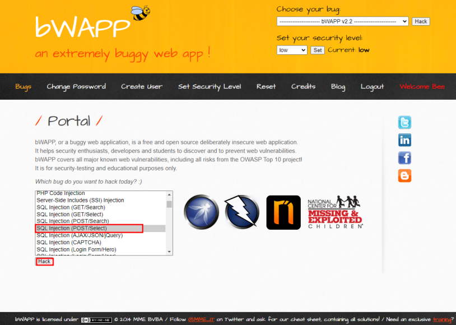This screenshot has width=456, height=325.
Task: Select SQL Injection (CAPTCHA)
Action: (100, 243)
